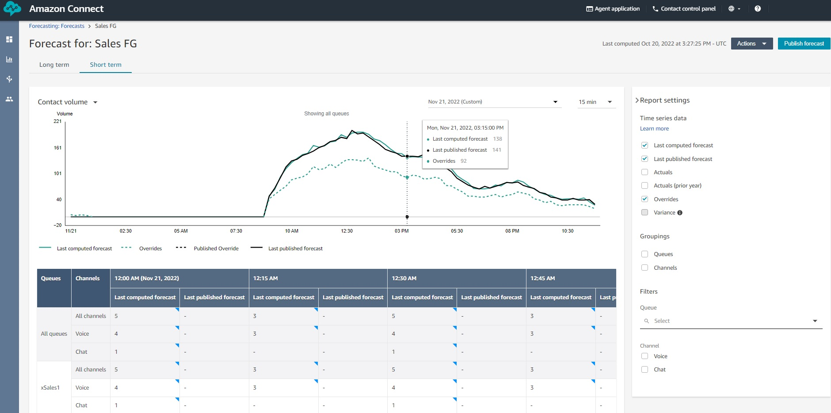Viewport: 831px width, 413px height.
Task: Select the All queues row label
Action: tap(54, 334)
